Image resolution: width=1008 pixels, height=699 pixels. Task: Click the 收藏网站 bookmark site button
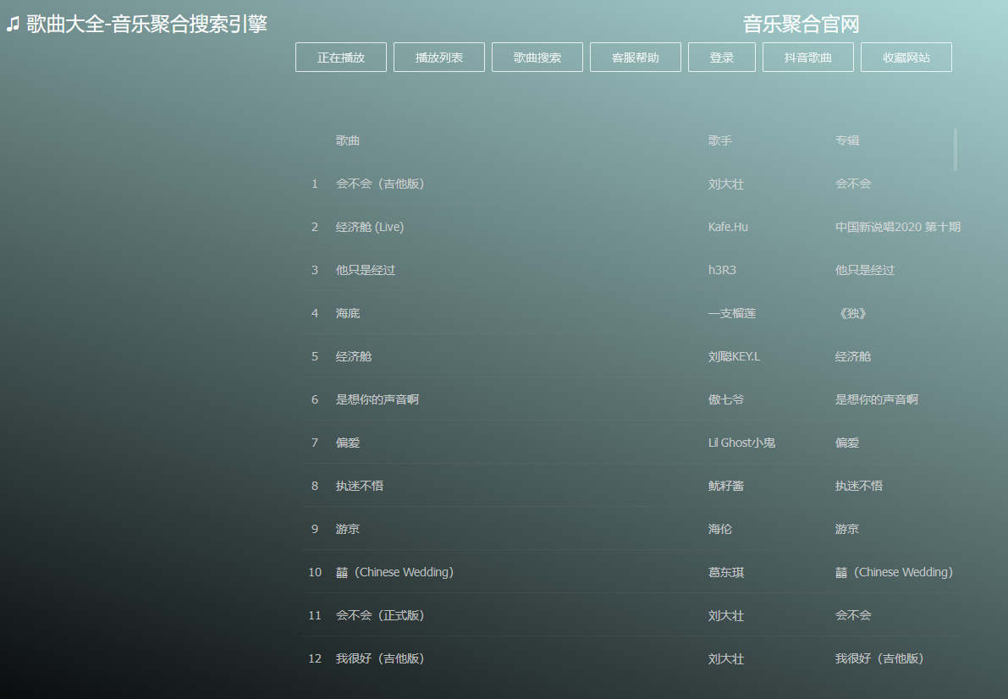coord(906,58)
